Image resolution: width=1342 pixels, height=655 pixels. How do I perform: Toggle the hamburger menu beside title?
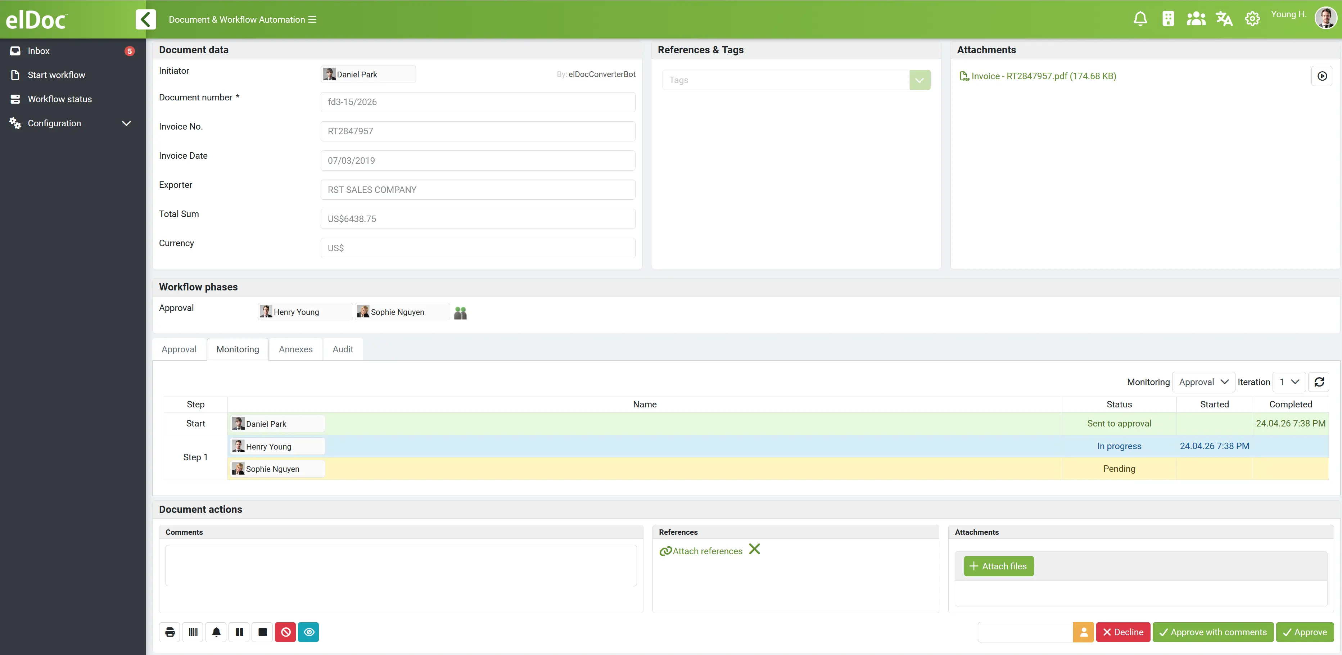pos(313,19)
